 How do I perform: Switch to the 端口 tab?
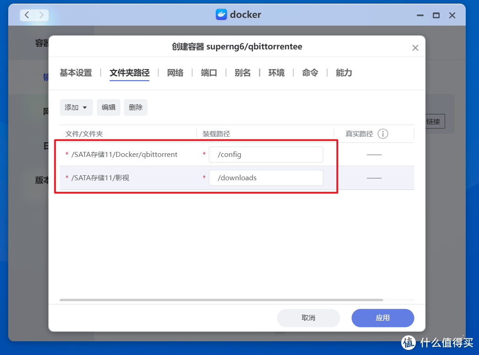(x=209, y=73)
